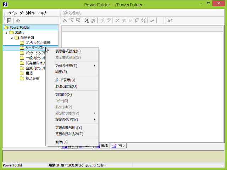Click the pencil with grid toolbar icon
This screenshot has height=170, width=227.
(78, 21)
